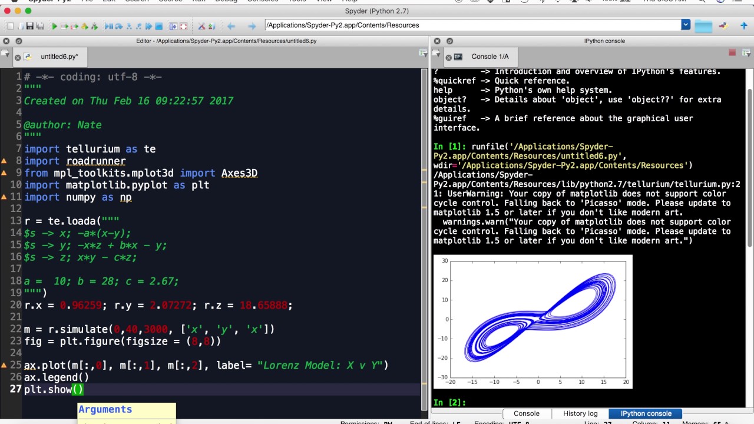Viewport: 754px width, 424px height.
Task: Undock the IPython console pane
Action: tap(449, 41)
